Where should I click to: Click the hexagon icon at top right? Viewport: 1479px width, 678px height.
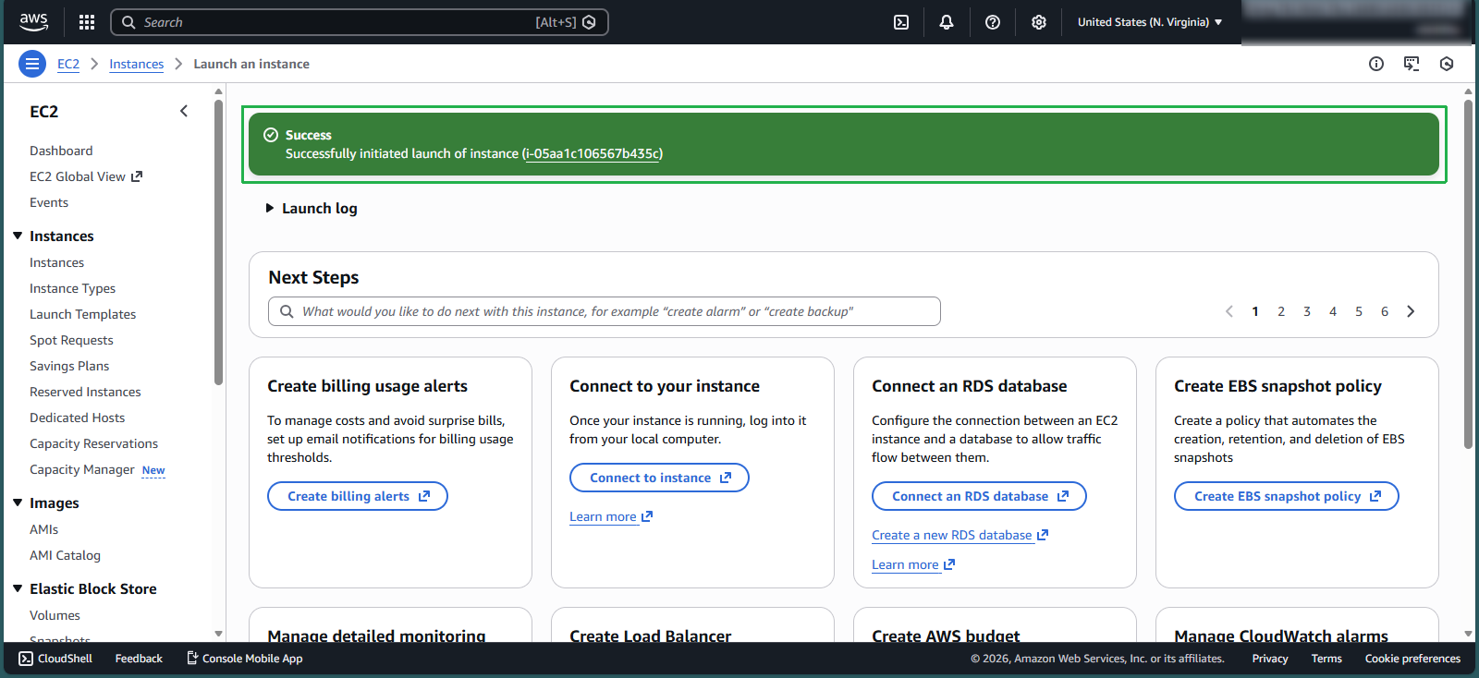(1447, 64)
